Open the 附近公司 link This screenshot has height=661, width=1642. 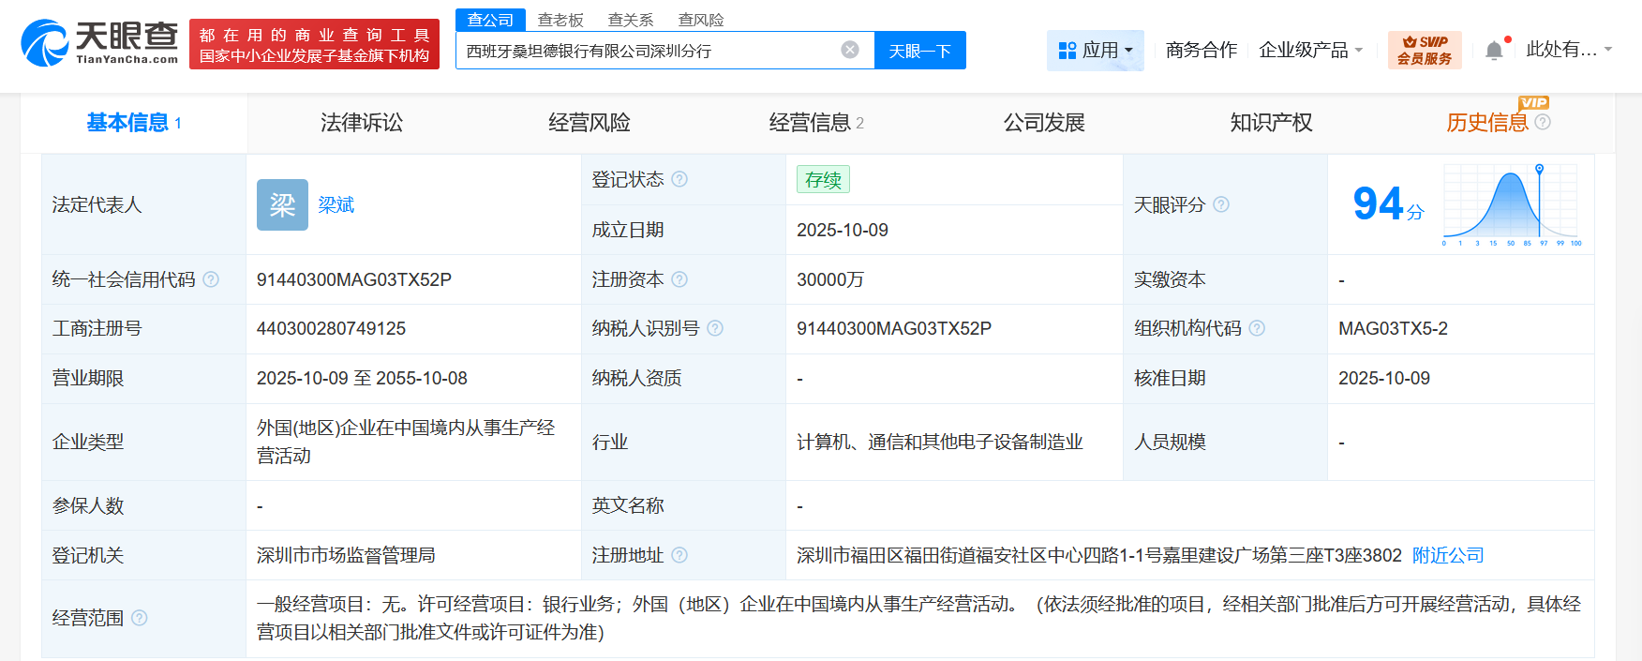click(x=1447, y=555)
